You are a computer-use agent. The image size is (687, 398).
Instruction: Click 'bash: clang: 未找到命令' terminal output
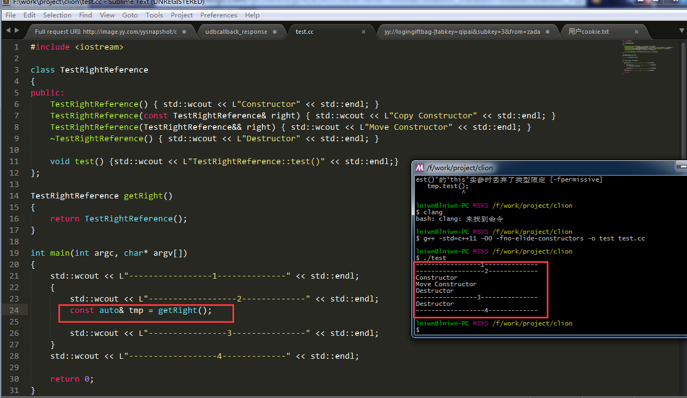pyautogui.click(x=459, y=219)
